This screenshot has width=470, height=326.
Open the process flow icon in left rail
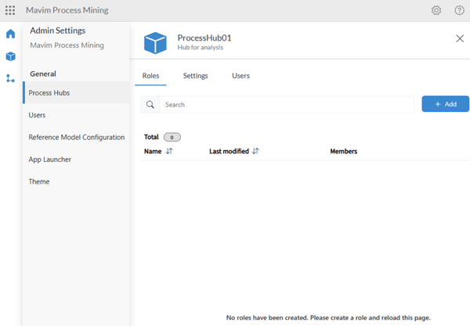point(10,78)
